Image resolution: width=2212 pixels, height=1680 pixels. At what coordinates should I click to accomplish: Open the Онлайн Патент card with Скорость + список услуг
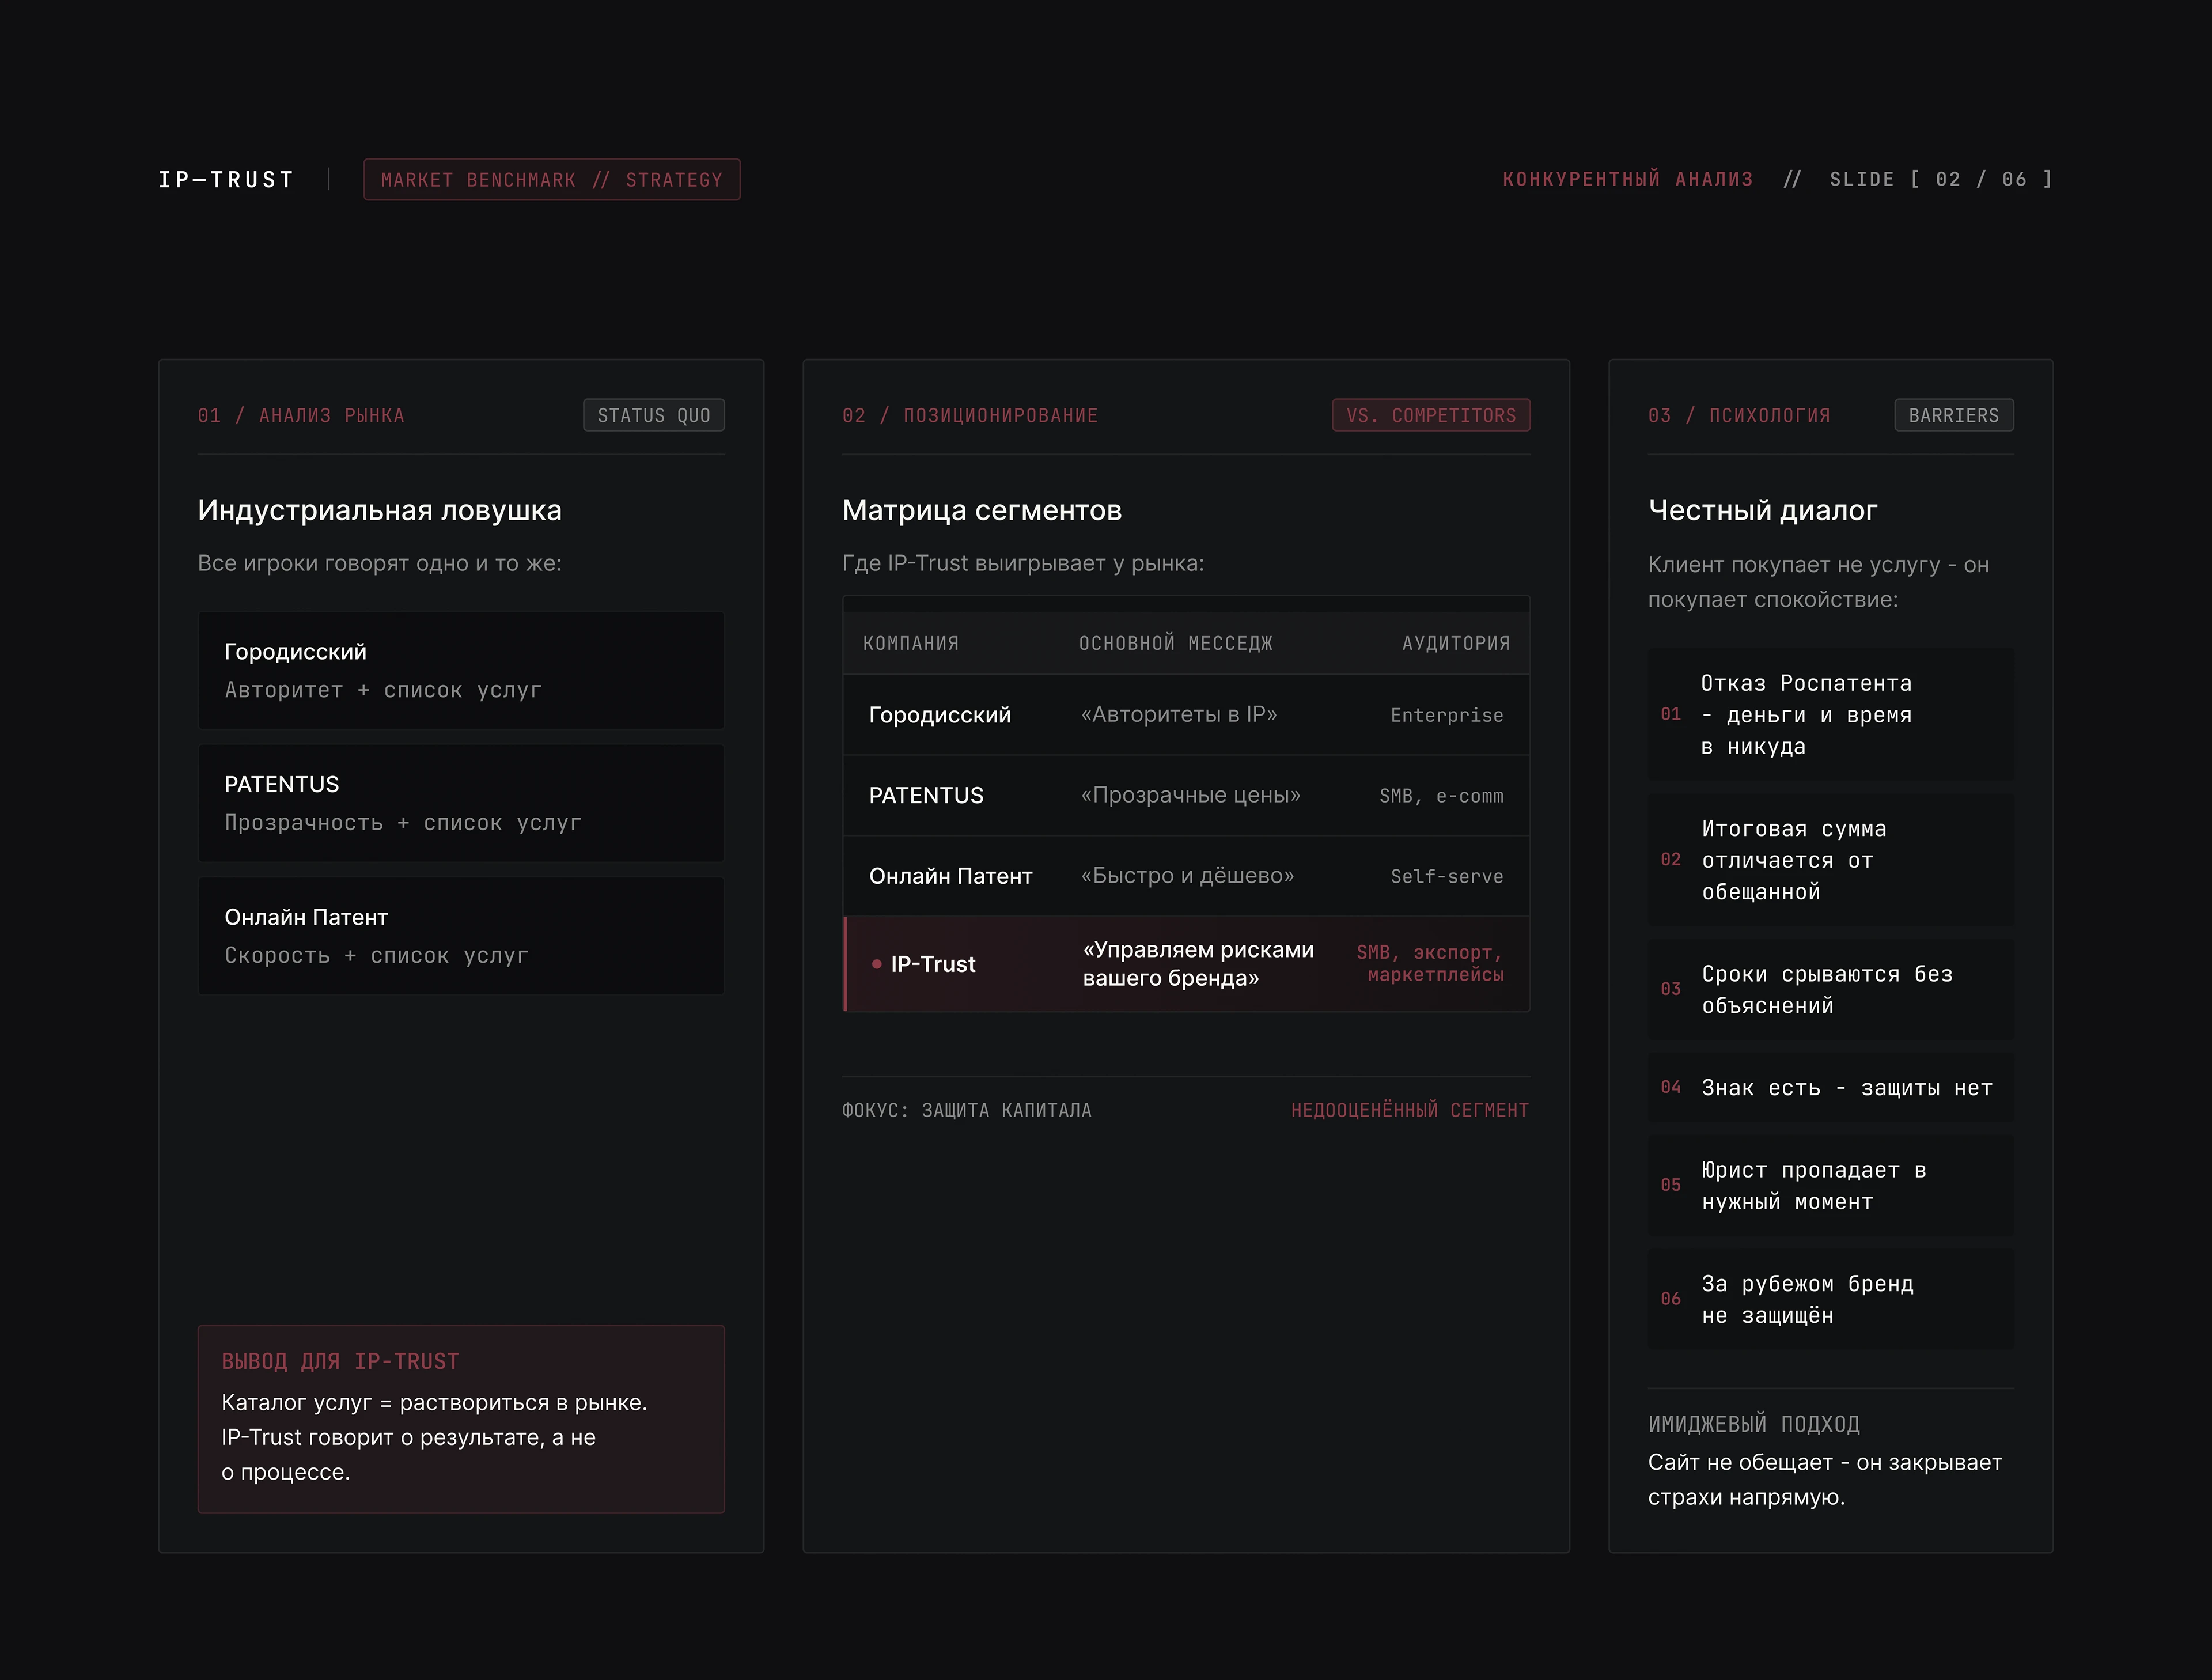pos(461,936)
